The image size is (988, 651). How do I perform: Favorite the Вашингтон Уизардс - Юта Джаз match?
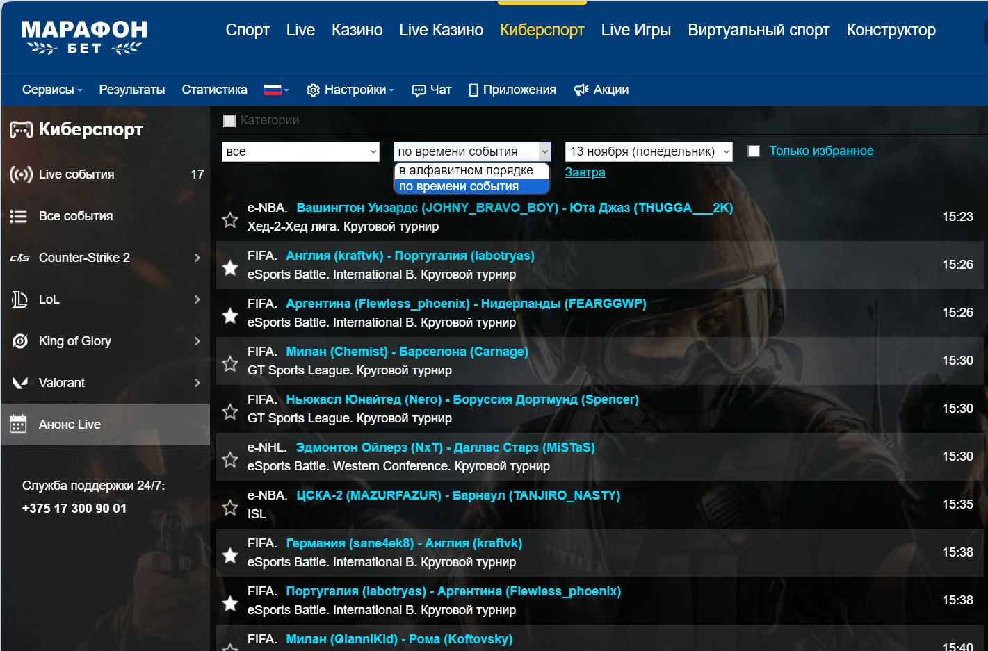(230, 220)
